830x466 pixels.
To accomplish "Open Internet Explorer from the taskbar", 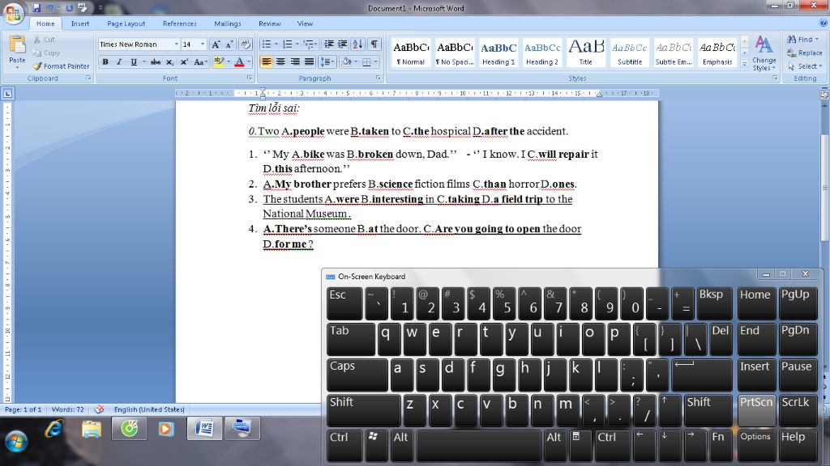I will point(53,429).
